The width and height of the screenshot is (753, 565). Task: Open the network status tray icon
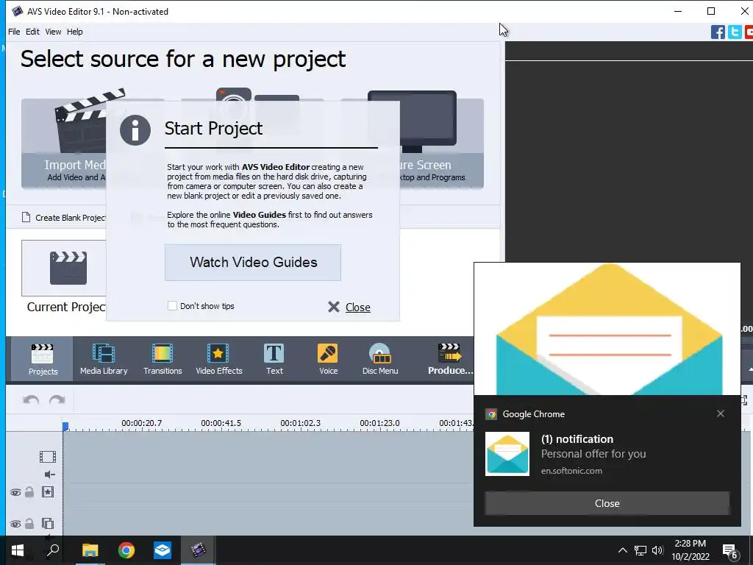click(640, 550)
